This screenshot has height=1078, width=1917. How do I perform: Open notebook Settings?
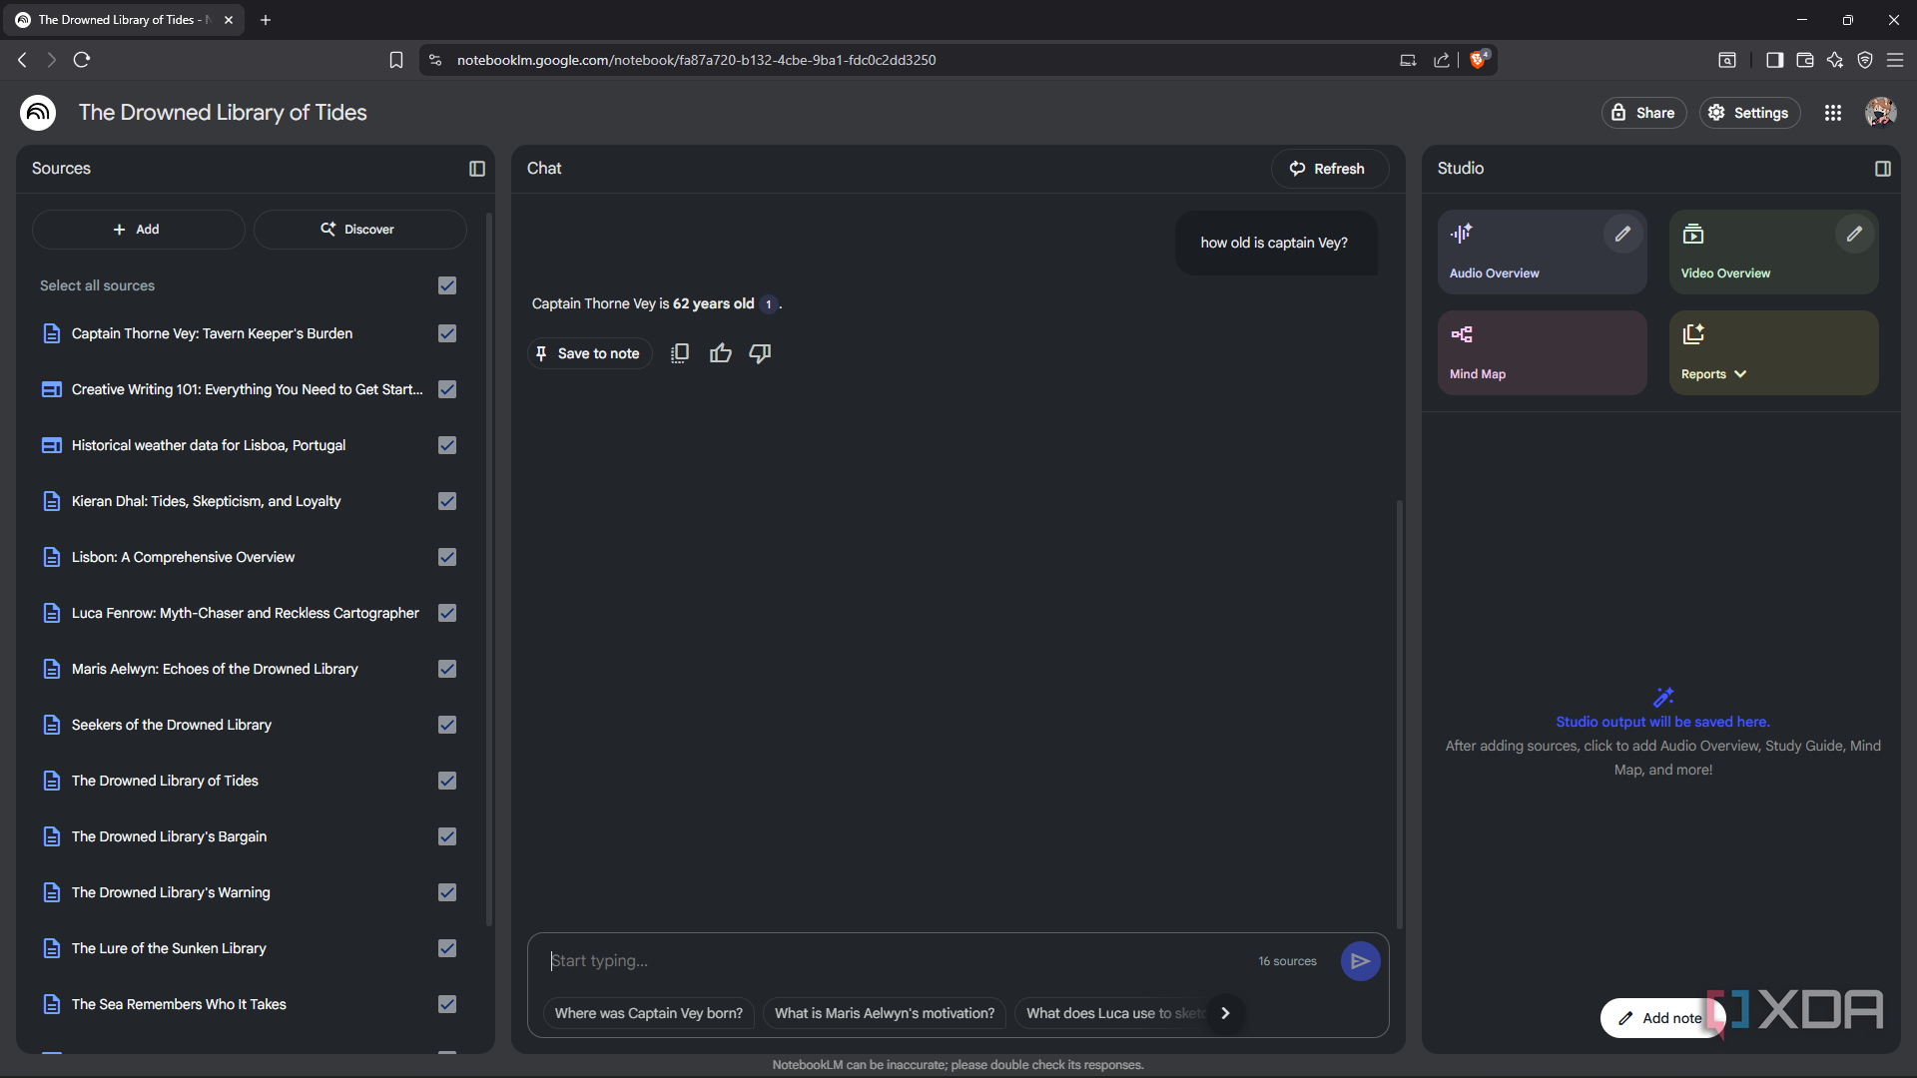[1749, 113]
